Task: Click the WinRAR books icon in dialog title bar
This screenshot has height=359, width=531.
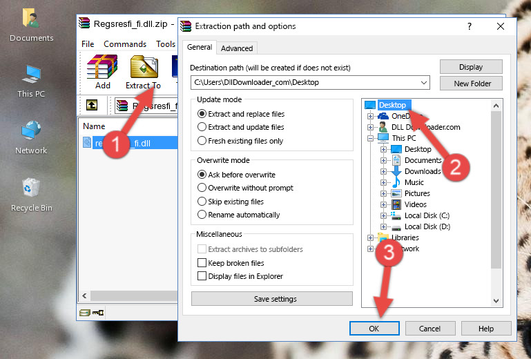Action: [x=186, y=26]
